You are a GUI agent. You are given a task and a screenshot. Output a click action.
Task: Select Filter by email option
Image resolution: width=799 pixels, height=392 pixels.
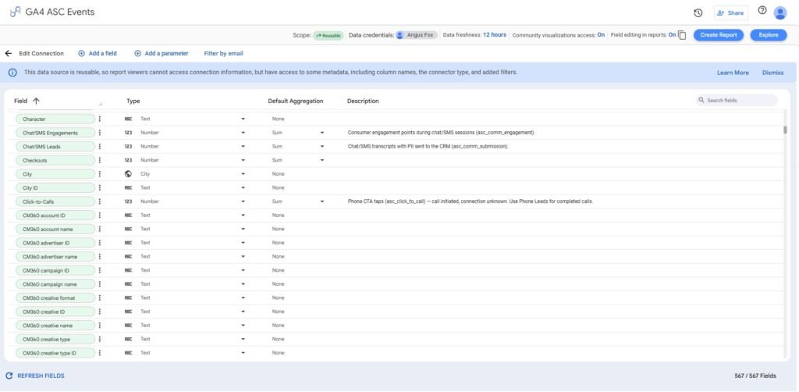coord(223,53)
